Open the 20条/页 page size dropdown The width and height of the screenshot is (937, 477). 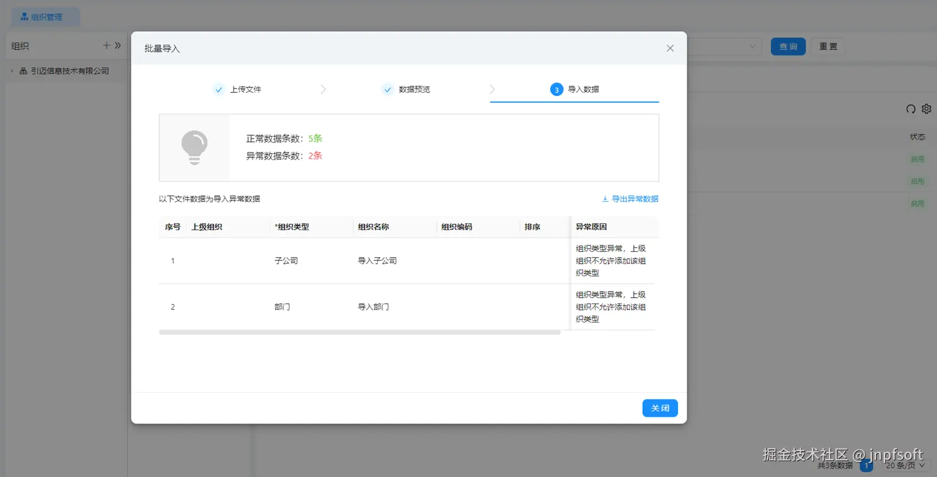(905, 466)
